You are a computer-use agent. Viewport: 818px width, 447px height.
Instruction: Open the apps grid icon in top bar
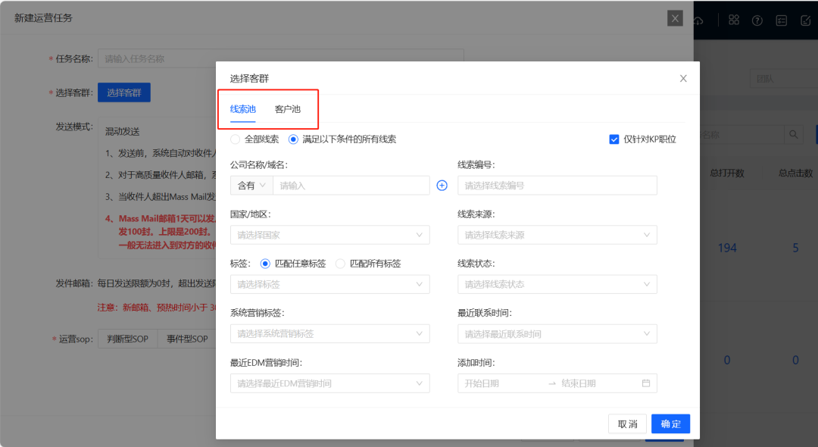coord(733,20)
